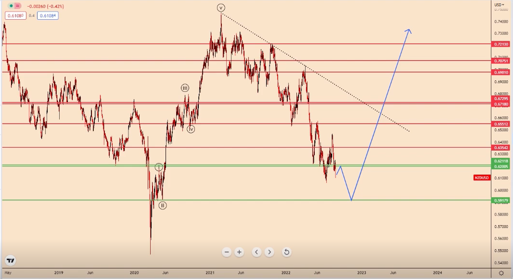Reset the chart view
Image resolution: width=513 pixels, height=279 pixels.
[x=286, y=252]
